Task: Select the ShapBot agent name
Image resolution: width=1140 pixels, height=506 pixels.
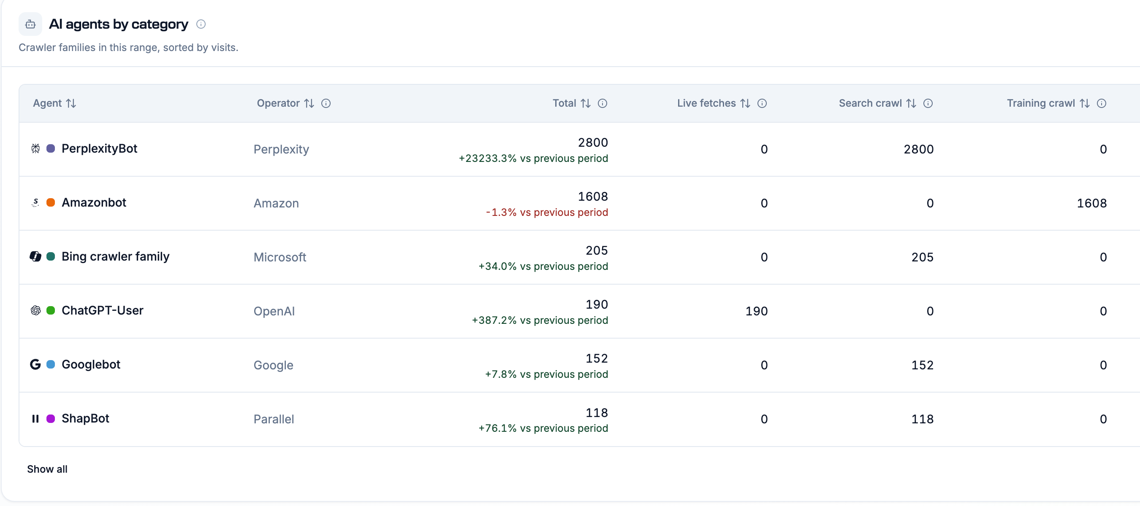Action: [85, 418]
